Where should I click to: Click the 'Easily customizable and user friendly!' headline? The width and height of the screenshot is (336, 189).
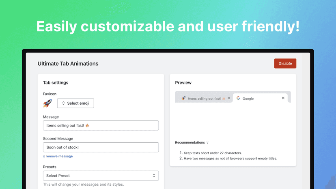[x=168, y=27]
